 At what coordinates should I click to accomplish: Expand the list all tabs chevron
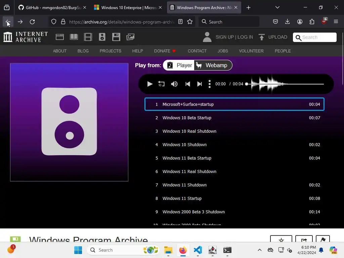point(277,7)
